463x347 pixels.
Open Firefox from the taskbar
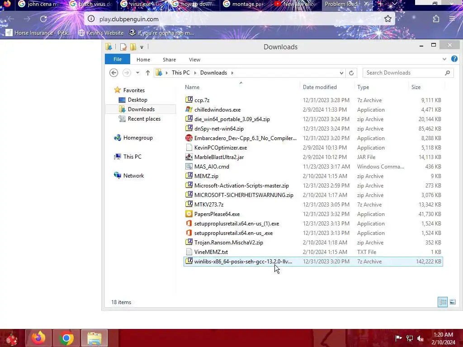(x=38, y=338)
